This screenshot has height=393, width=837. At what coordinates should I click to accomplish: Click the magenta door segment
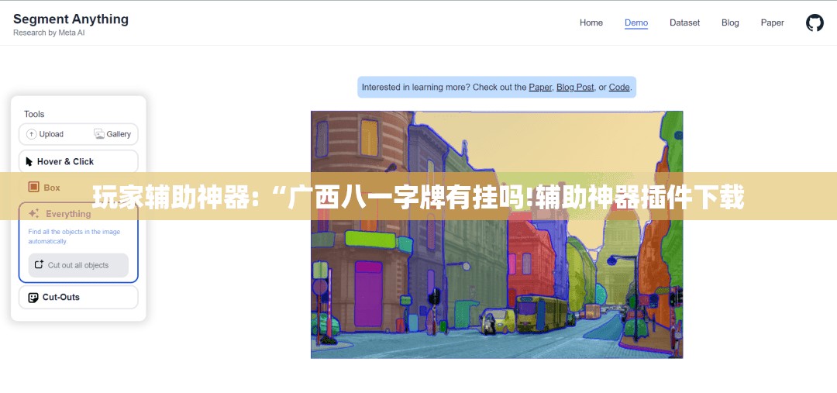[368, 293]
